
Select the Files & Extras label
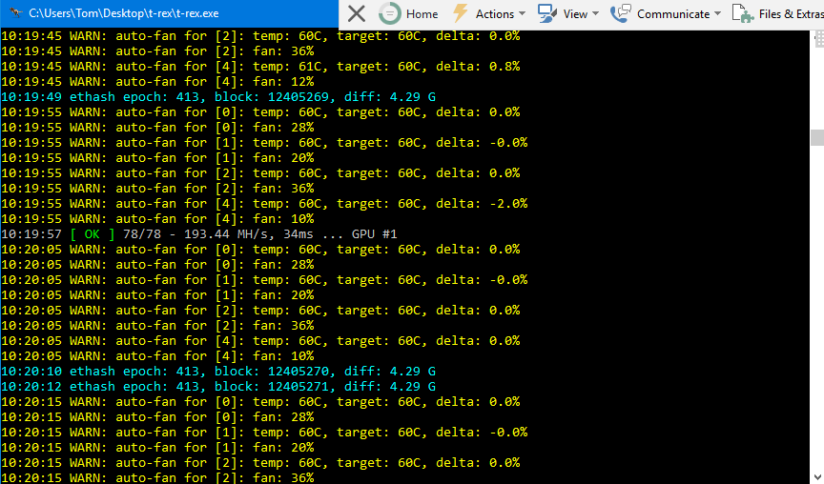point(791,14)
